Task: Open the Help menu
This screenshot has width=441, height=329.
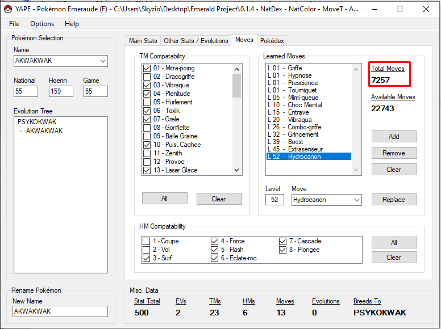Action: tap(72, 24)
